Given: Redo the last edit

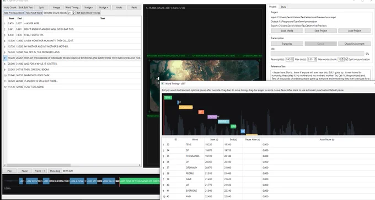Looking at the screenshot, I should [x=134, y=7].
